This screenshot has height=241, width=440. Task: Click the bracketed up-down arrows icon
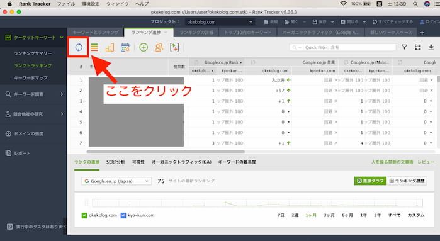174,47
